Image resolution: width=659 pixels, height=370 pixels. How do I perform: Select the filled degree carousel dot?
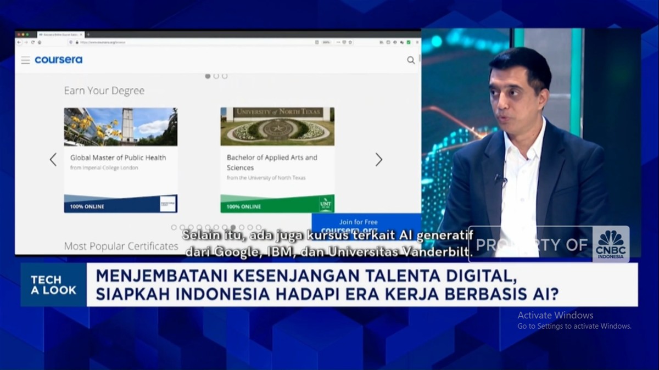233,227
